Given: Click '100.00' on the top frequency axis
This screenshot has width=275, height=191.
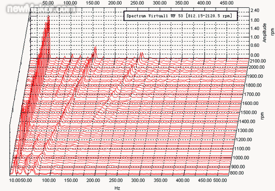Looking at the screenshot, I should click(70, 3).
